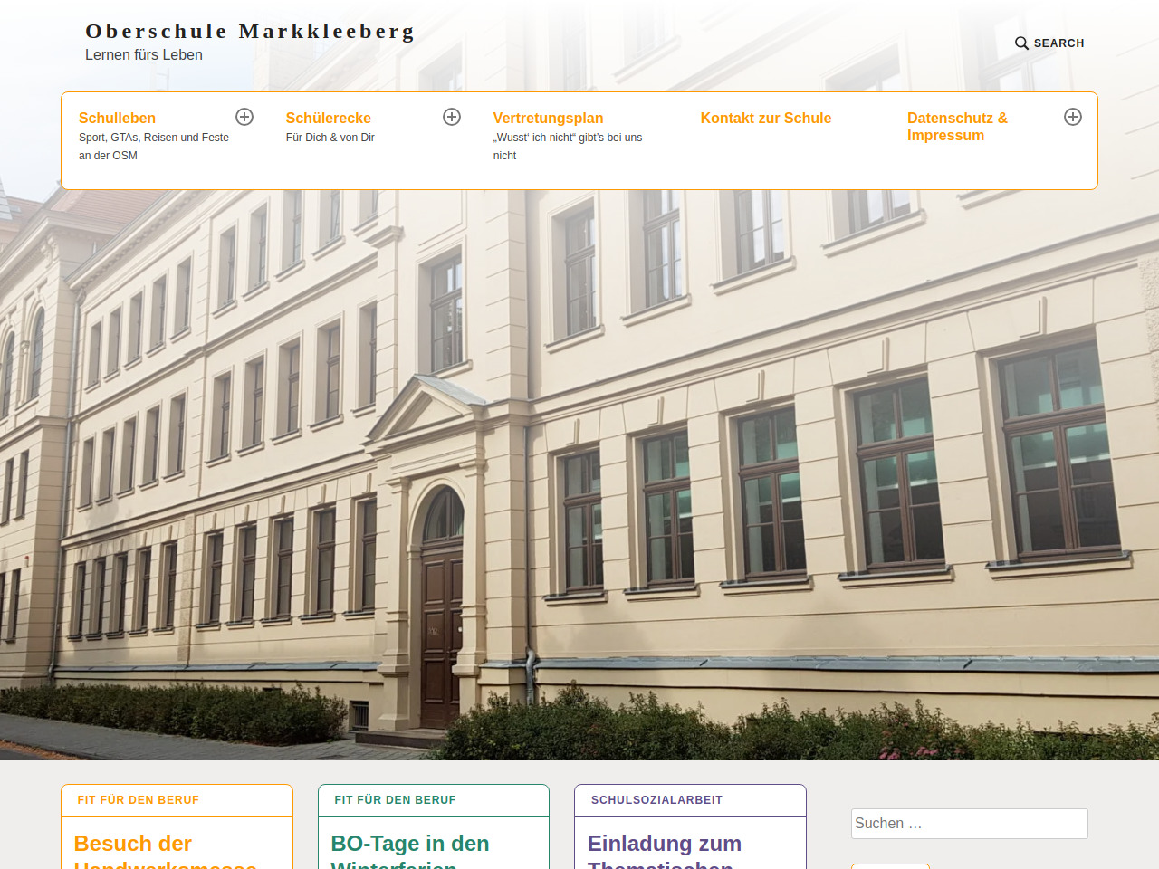Viewport: 1159px width, 869px height.
Task: Focus the Suchen search input field
Action: 969,824
